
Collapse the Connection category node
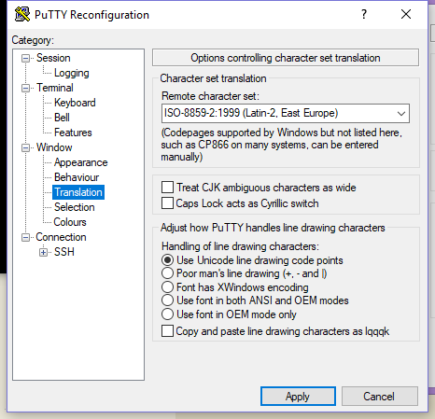[x=25, y=237]
